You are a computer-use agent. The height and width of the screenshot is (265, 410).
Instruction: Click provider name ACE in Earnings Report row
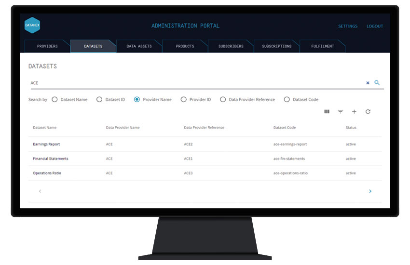coord(109,144)
